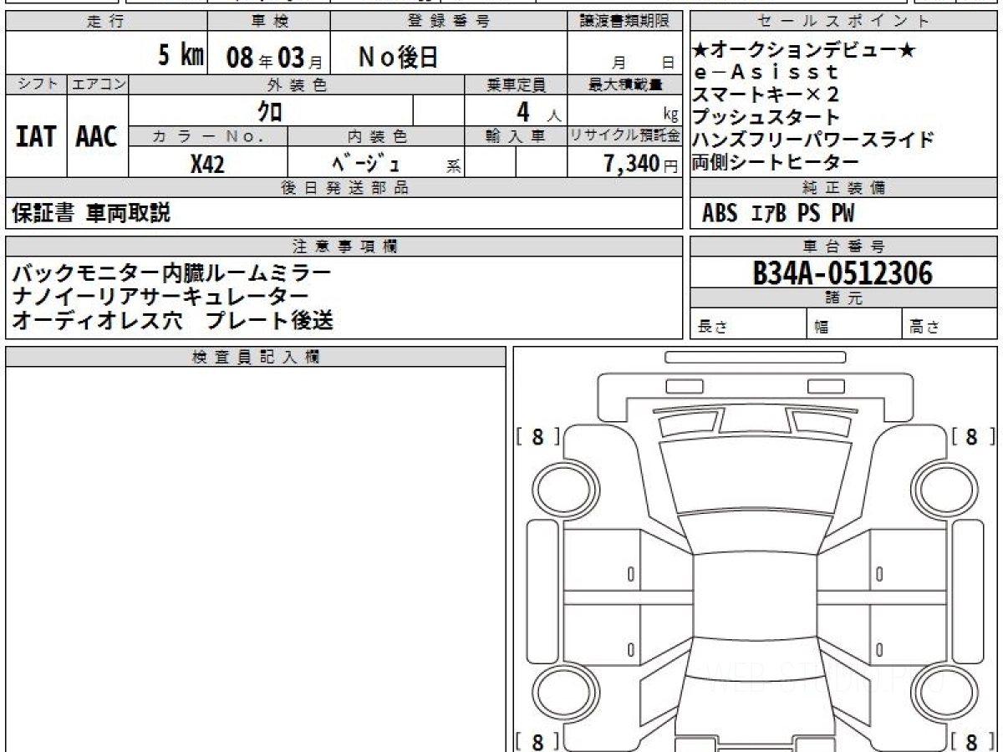
Task: Select the exterior color value "クロ"
Action: pyautogui.click(x=269, y=110)
